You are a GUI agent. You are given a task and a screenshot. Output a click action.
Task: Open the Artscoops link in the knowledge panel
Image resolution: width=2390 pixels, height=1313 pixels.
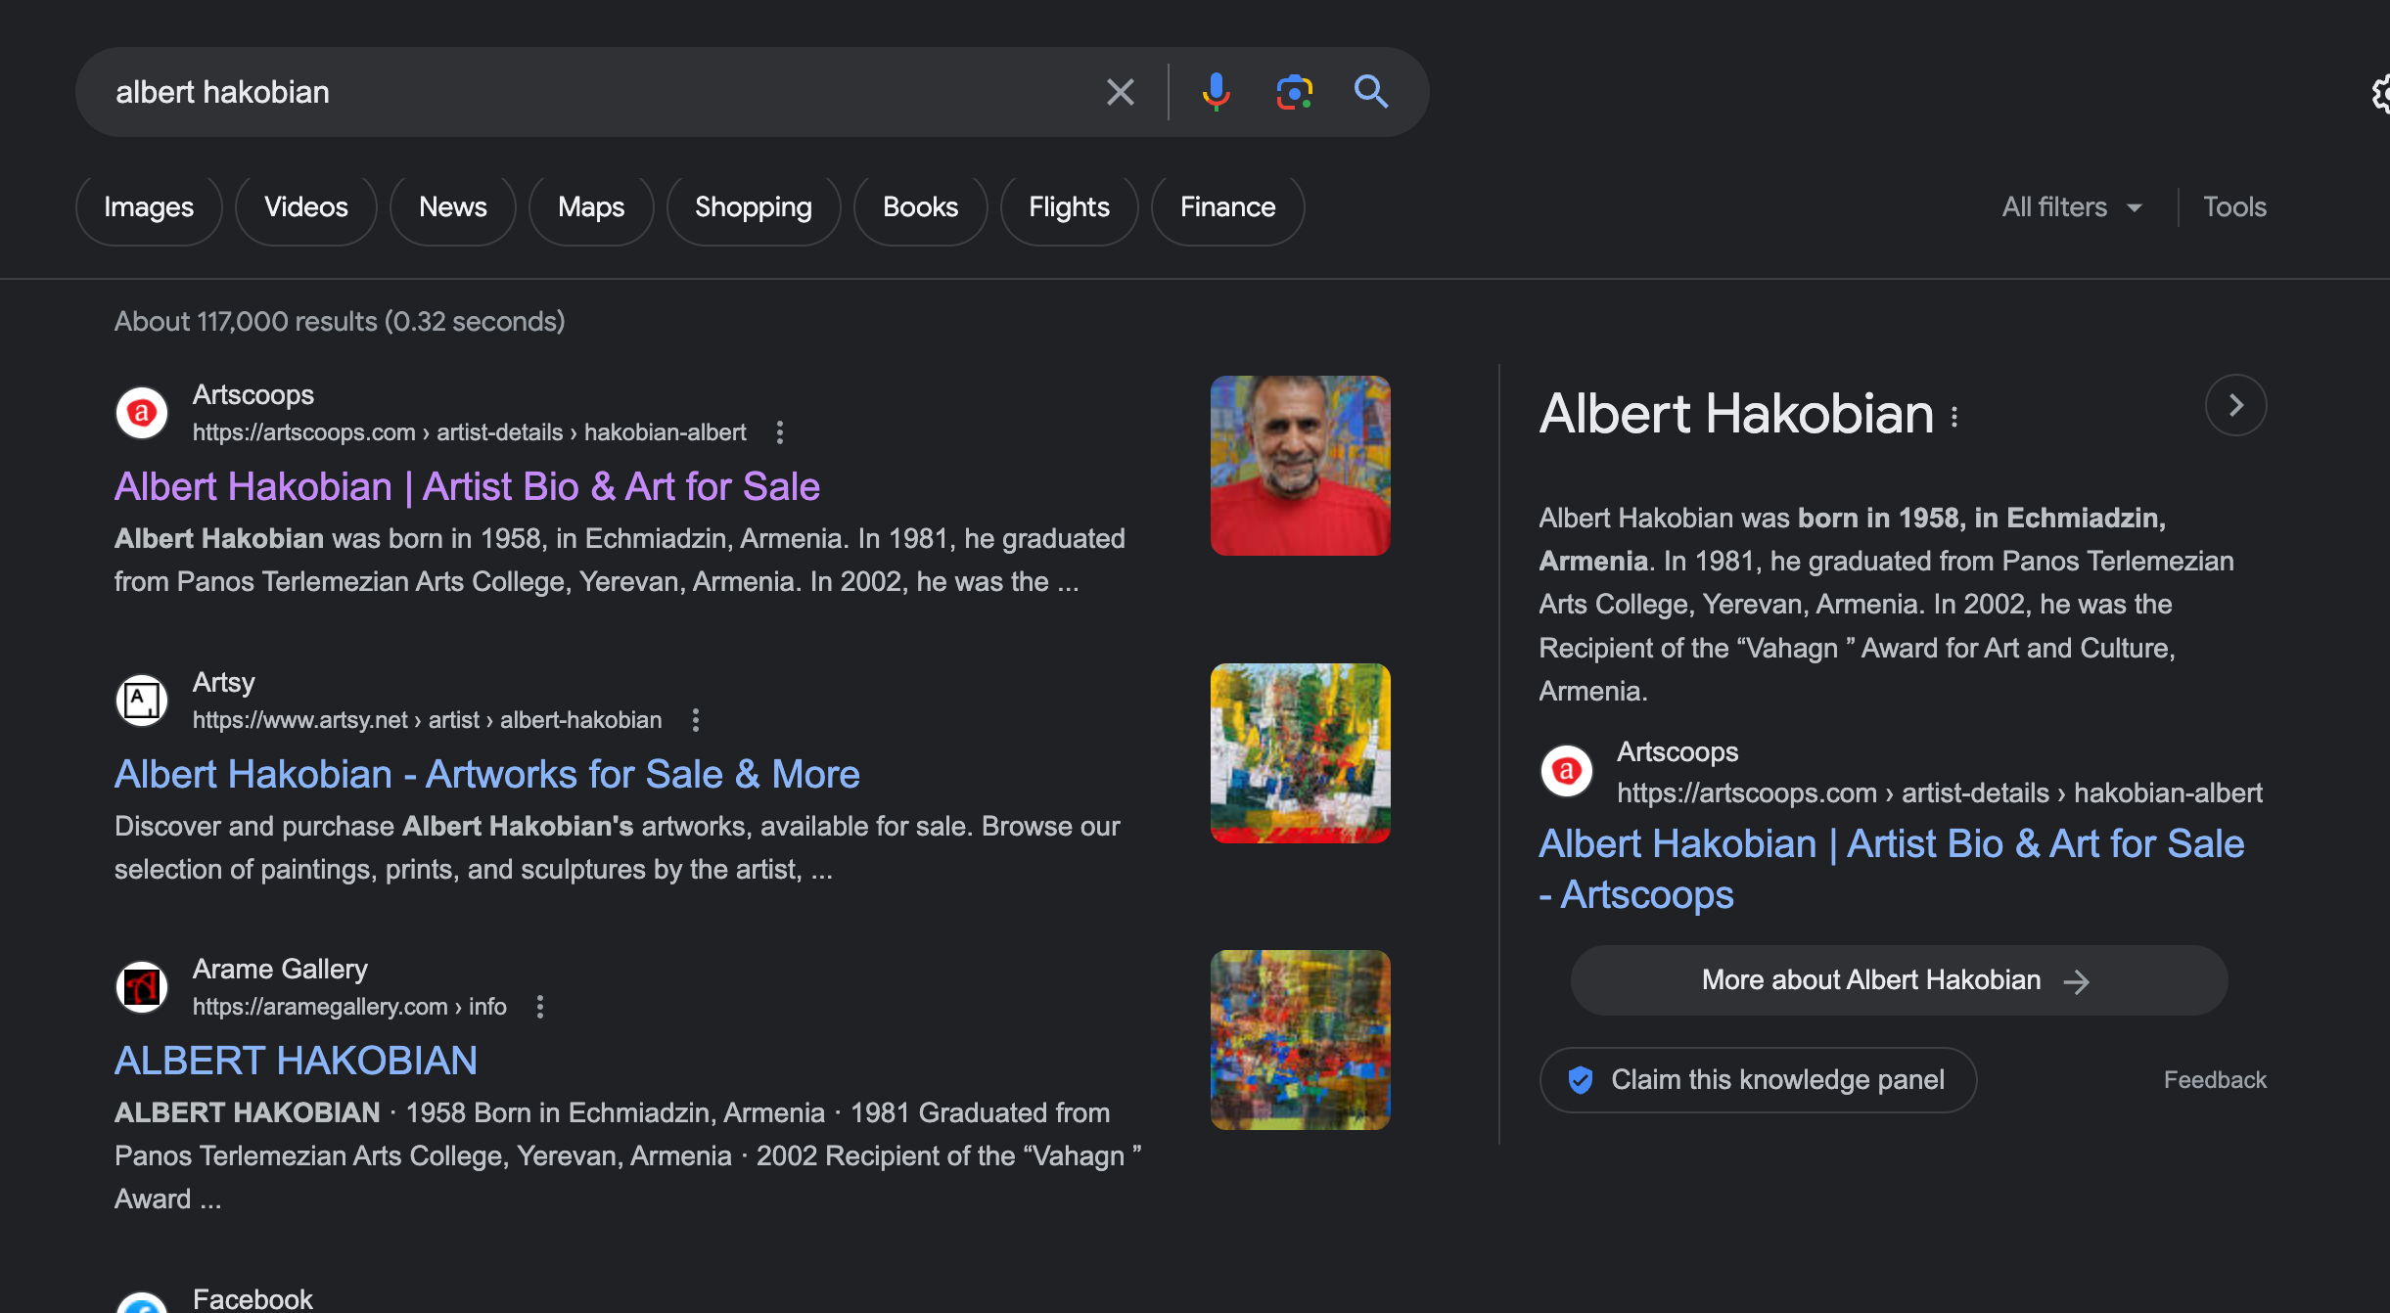pos(1891,869)
